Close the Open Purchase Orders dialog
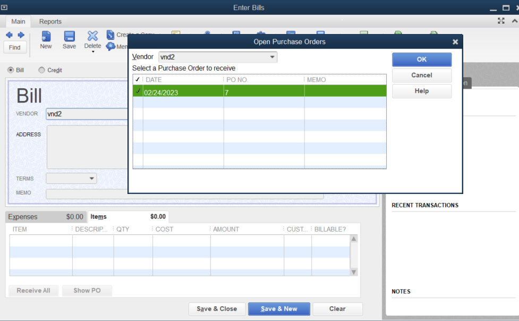 tap(455, 42)
